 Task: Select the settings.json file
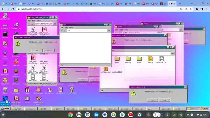(x=106, y=70)
